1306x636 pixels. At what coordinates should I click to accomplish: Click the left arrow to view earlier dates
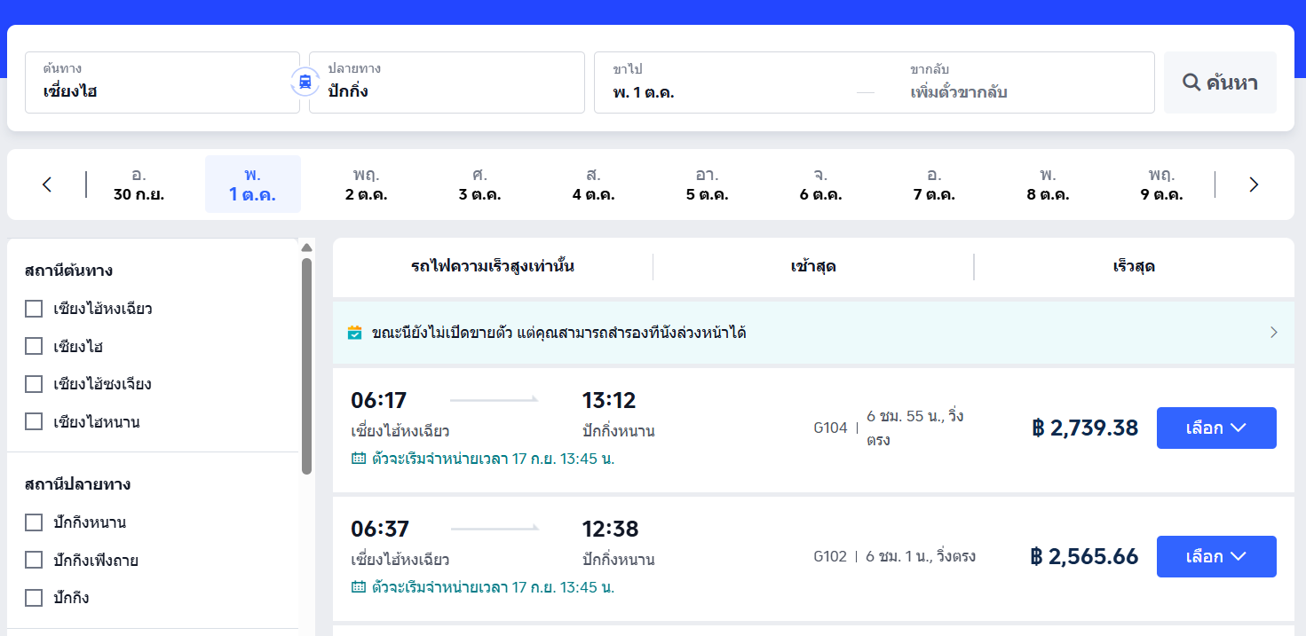[x=46, y=184]
